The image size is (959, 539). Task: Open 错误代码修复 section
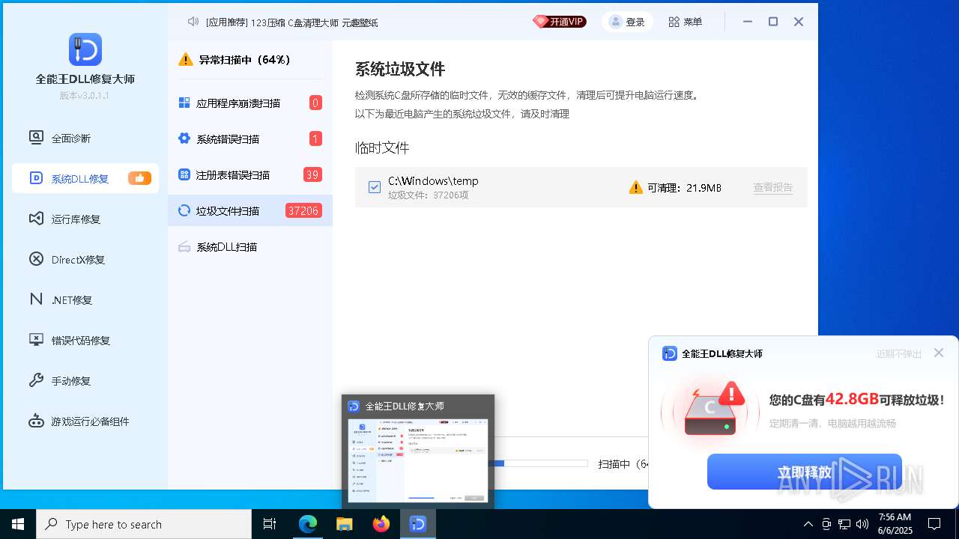[x=85, y=340]
